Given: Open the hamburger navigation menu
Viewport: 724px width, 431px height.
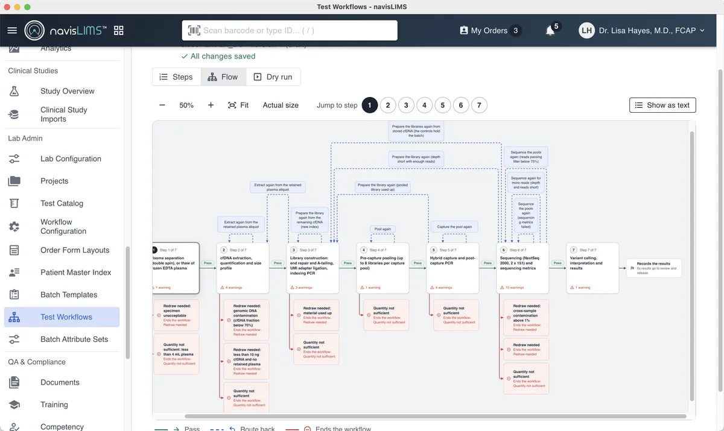Looking at the screenshot, I should tap(12, 30).
